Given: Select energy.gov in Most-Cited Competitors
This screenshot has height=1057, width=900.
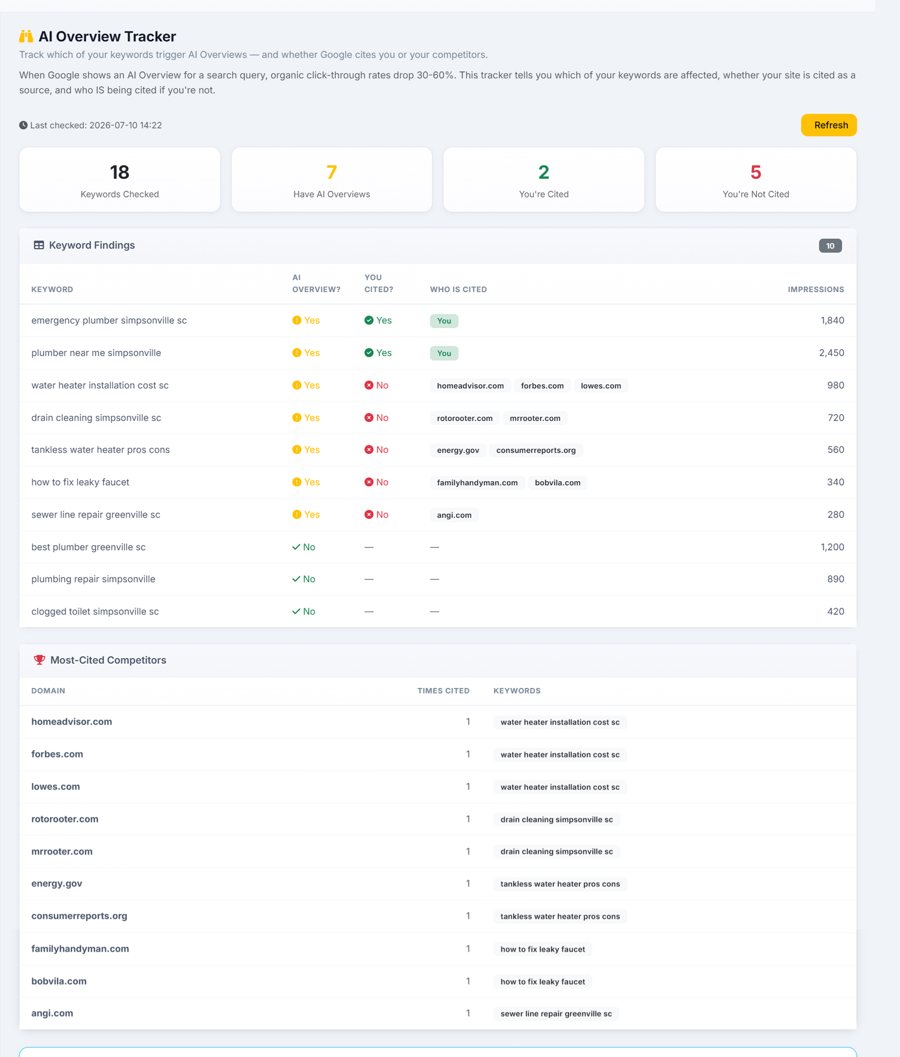Looking at the screenshot, I should (57, 883).
